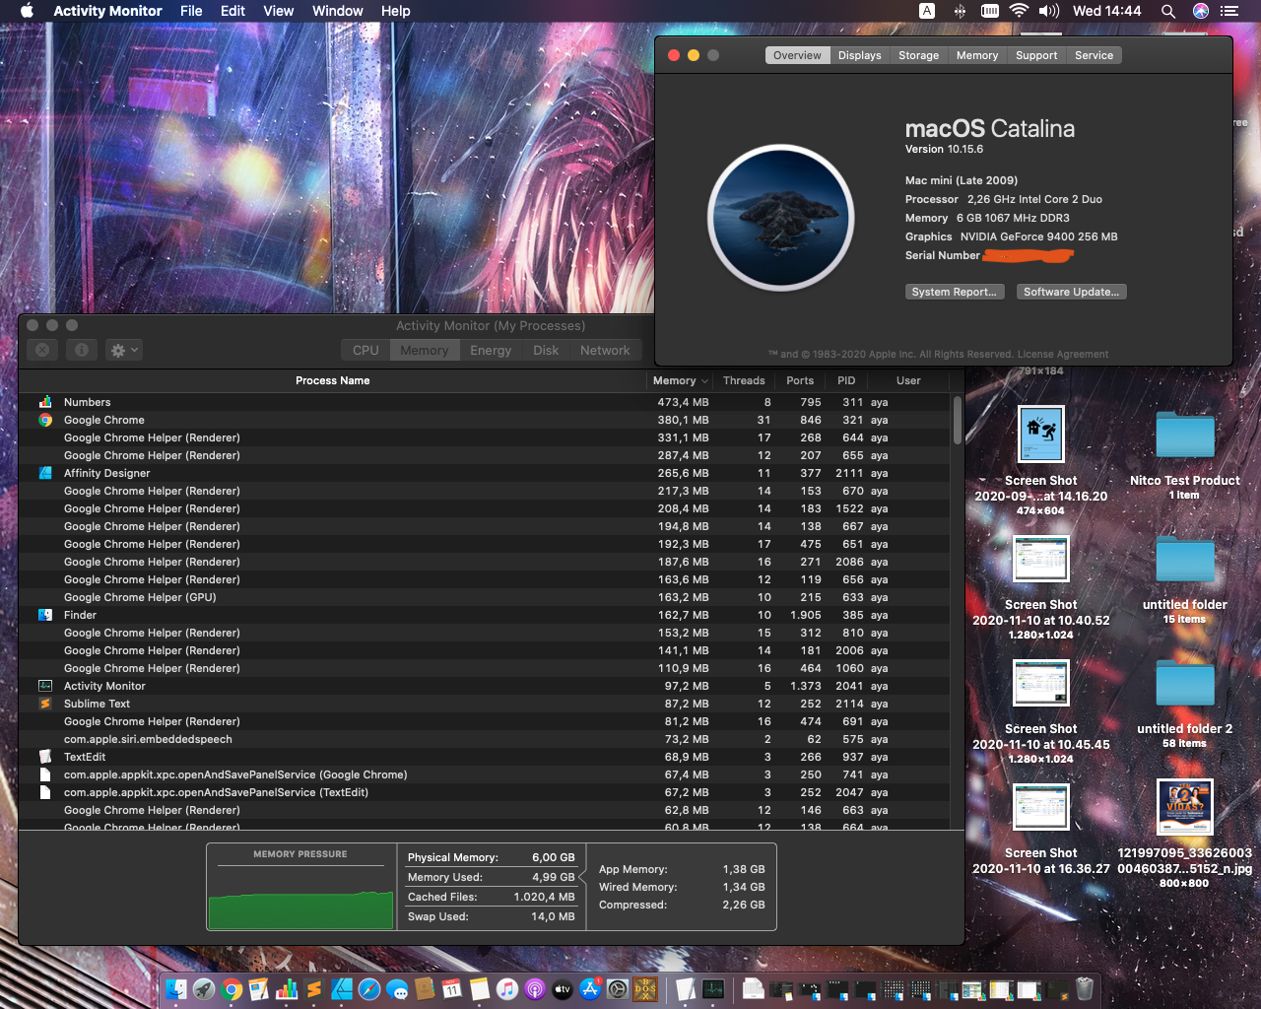Switch to the CPU tab
This screenshot has width=1261, height=1009.
365,350
